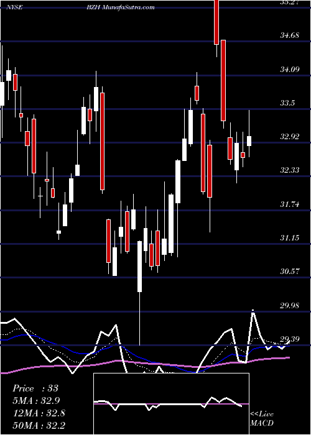Click the 30.57 price axis label
The width and height of the screenshot is (311, 435).
tap(290, 272)
